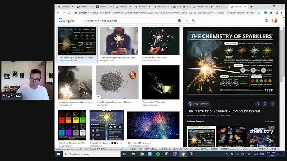Select the Chemistry of Sparklers result thumbnail
The width and height of the screenshot is (287, 161).
pyautogui.click(x=77, y=41)
